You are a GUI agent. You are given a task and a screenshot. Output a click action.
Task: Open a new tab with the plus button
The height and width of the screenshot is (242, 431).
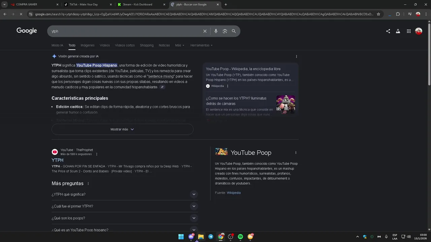[x=226, y=4]
